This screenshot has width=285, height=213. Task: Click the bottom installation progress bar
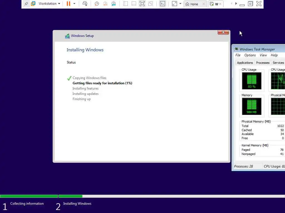pos(142,196)
